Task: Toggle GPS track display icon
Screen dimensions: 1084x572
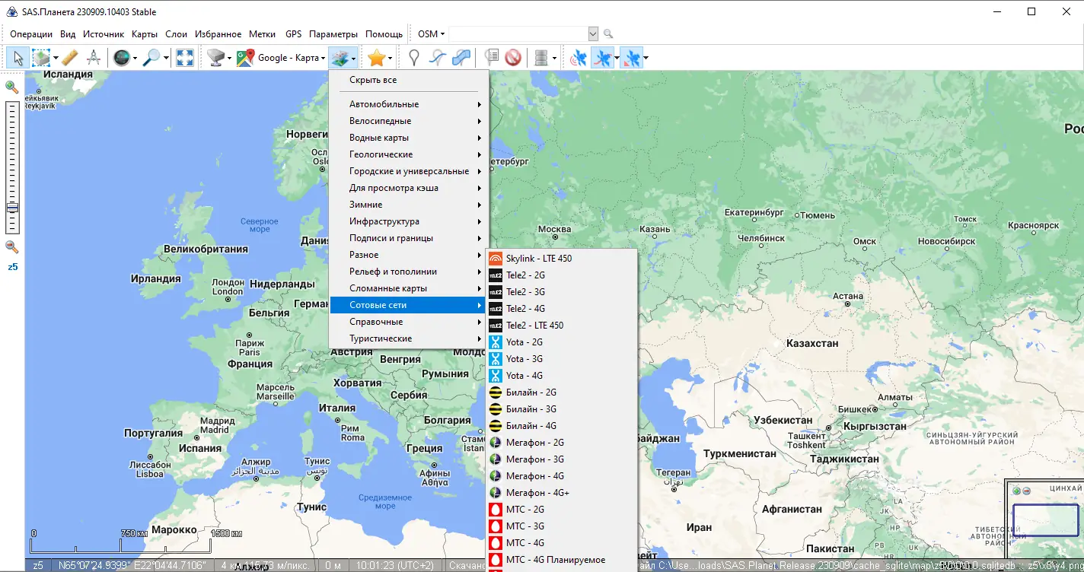Action: 602,57
